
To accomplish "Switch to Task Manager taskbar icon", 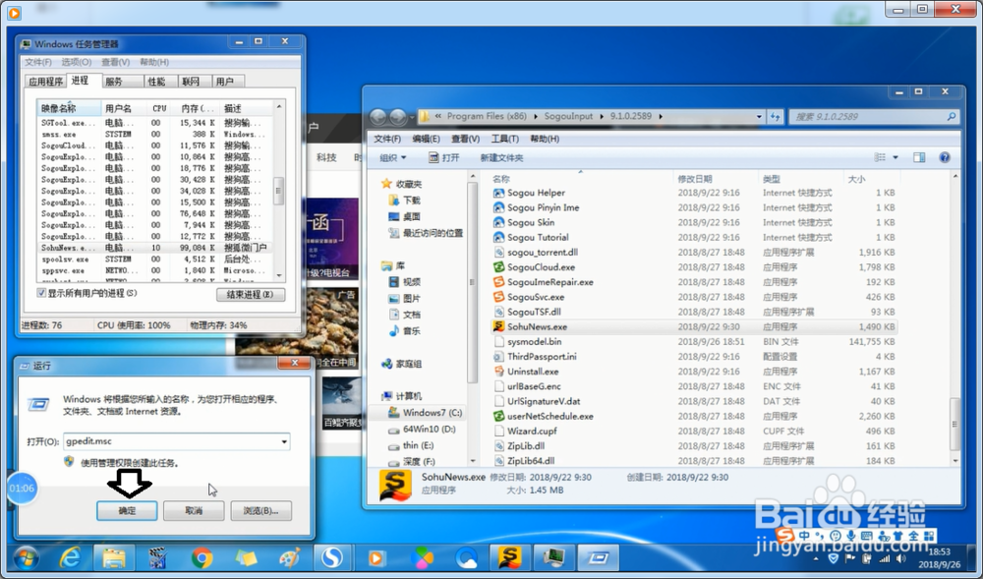I will (x=554, y=557).
